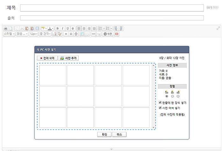Click the font color 'A' icon
This screenshot has width=223, height=151.
coord(50,28)
